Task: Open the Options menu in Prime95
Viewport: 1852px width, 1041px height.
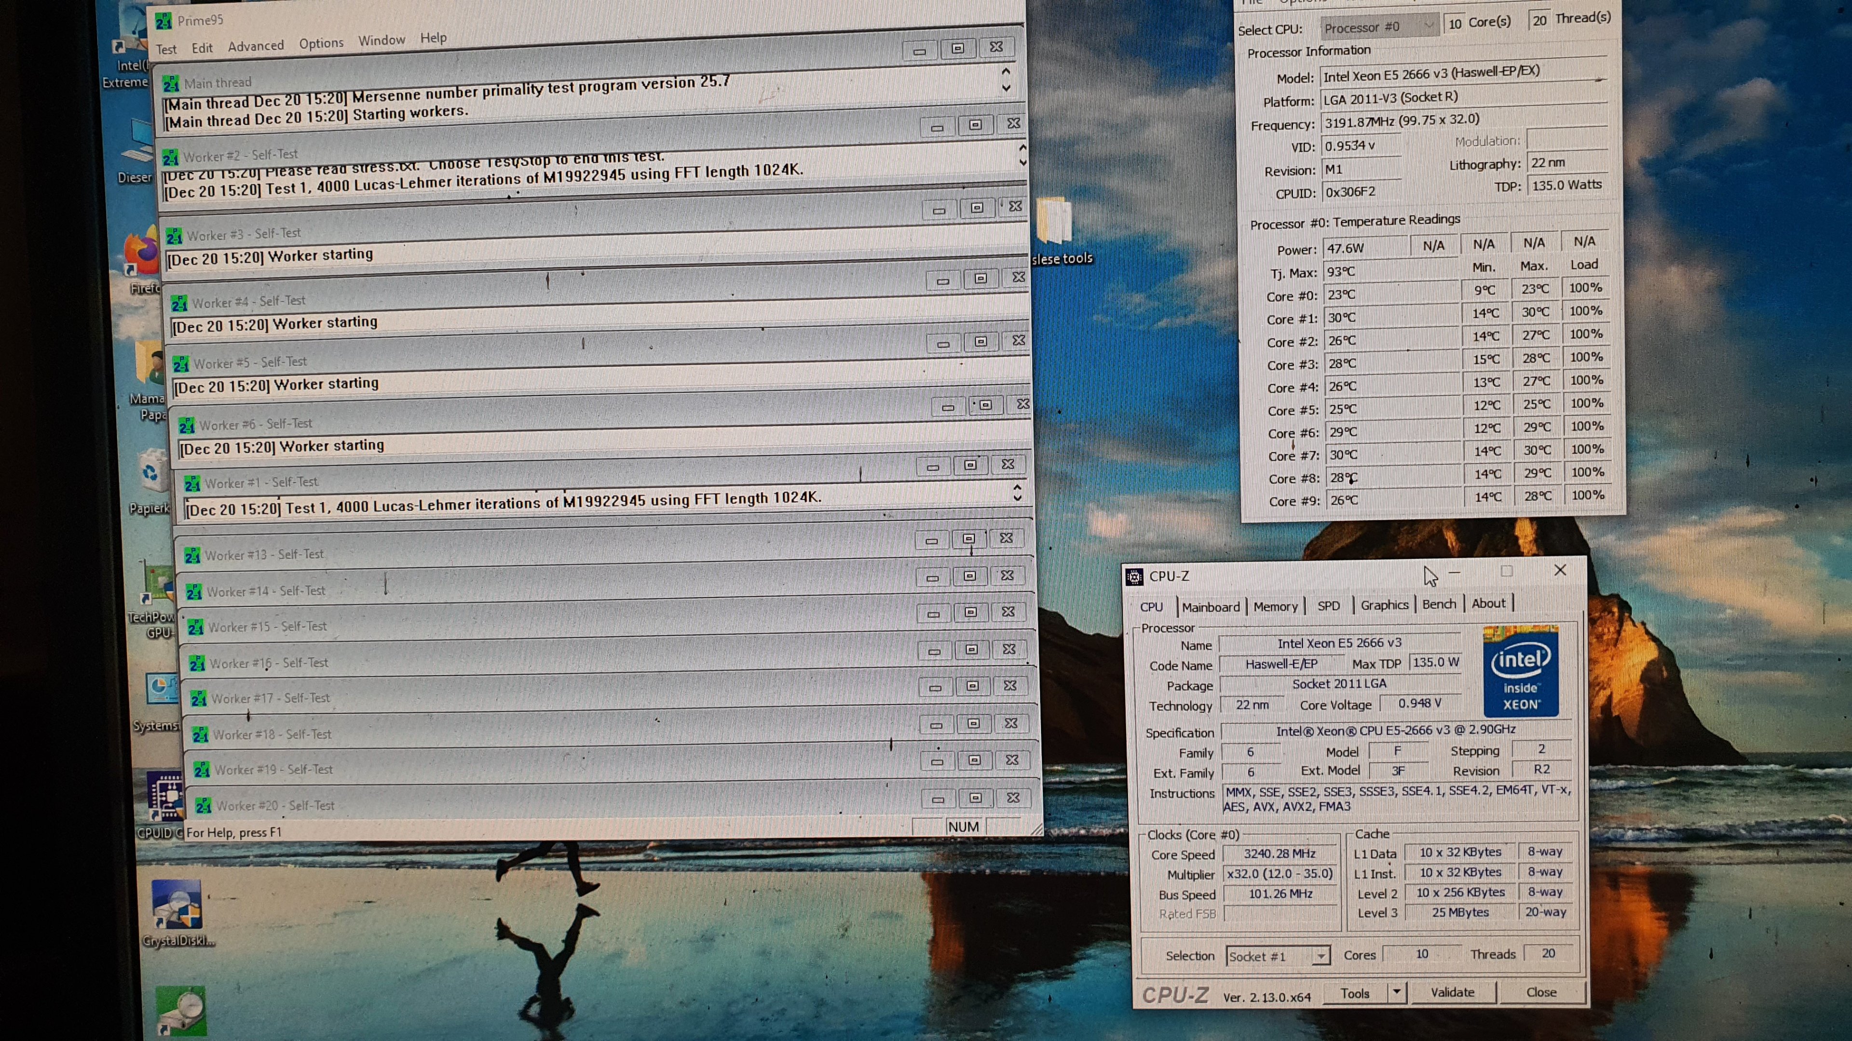Action: pos(321,43)
